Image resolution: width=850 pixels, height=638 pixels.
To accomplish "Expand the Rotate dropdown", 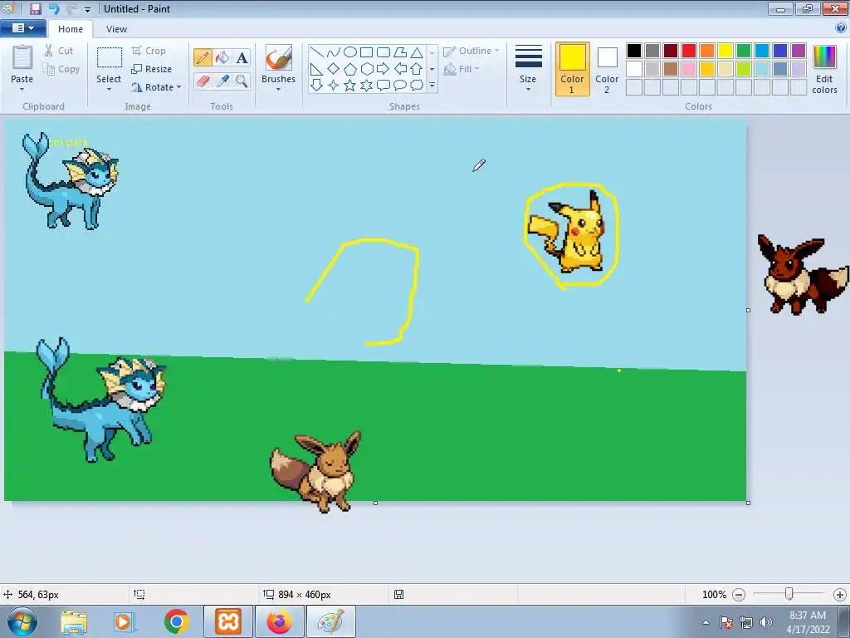I will pos(179,87).
